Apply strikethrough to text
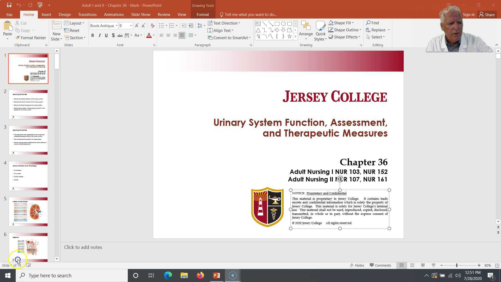This screenshot has height=282, width=501. point(120,35)
